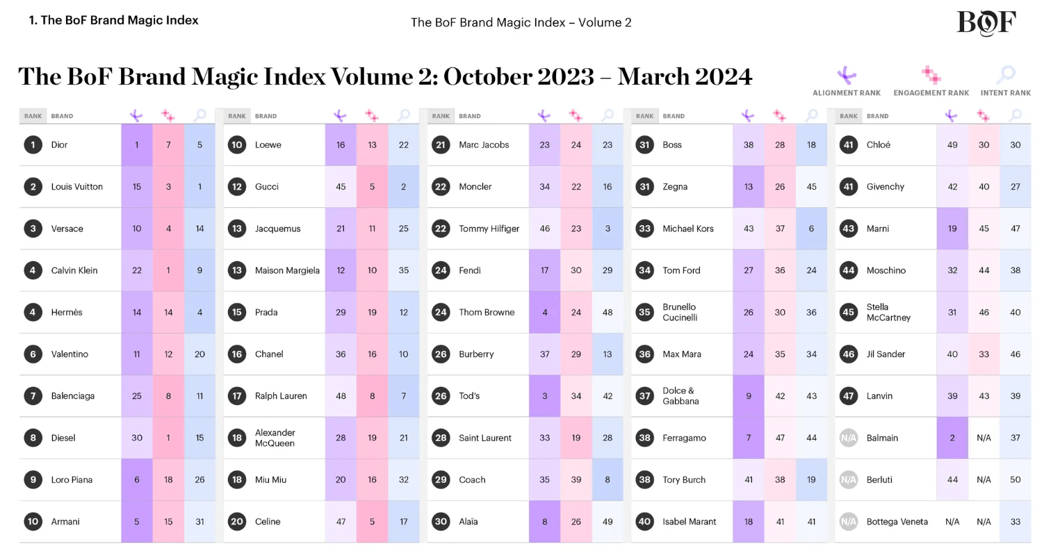
Task: Click alignment icon in Dior column header
Action: tap(136, 116)
